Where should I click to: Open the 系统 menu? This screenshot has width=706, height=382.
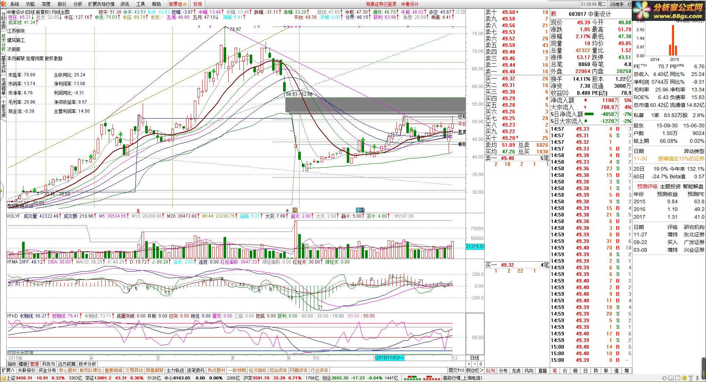tap(15, 4)
